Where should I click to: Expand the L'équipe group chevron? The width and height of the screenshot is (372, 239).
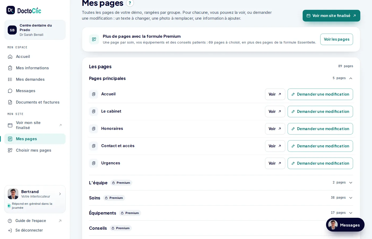351,183
